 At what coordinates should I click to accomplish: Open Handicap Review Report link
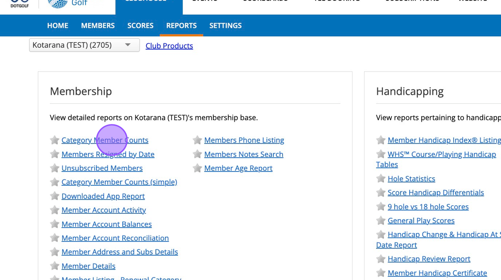[x=429, y=259]
